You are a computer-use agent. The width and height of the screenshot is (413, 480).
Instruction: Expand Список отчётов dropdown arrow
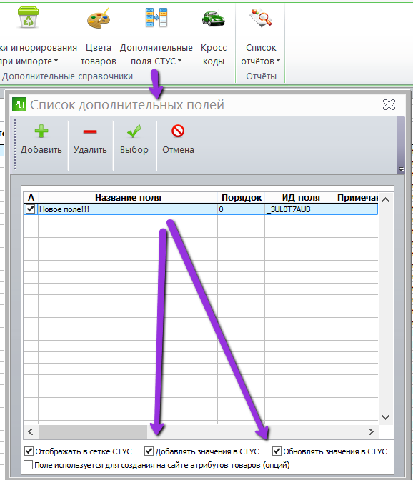(x=278, y=61)
